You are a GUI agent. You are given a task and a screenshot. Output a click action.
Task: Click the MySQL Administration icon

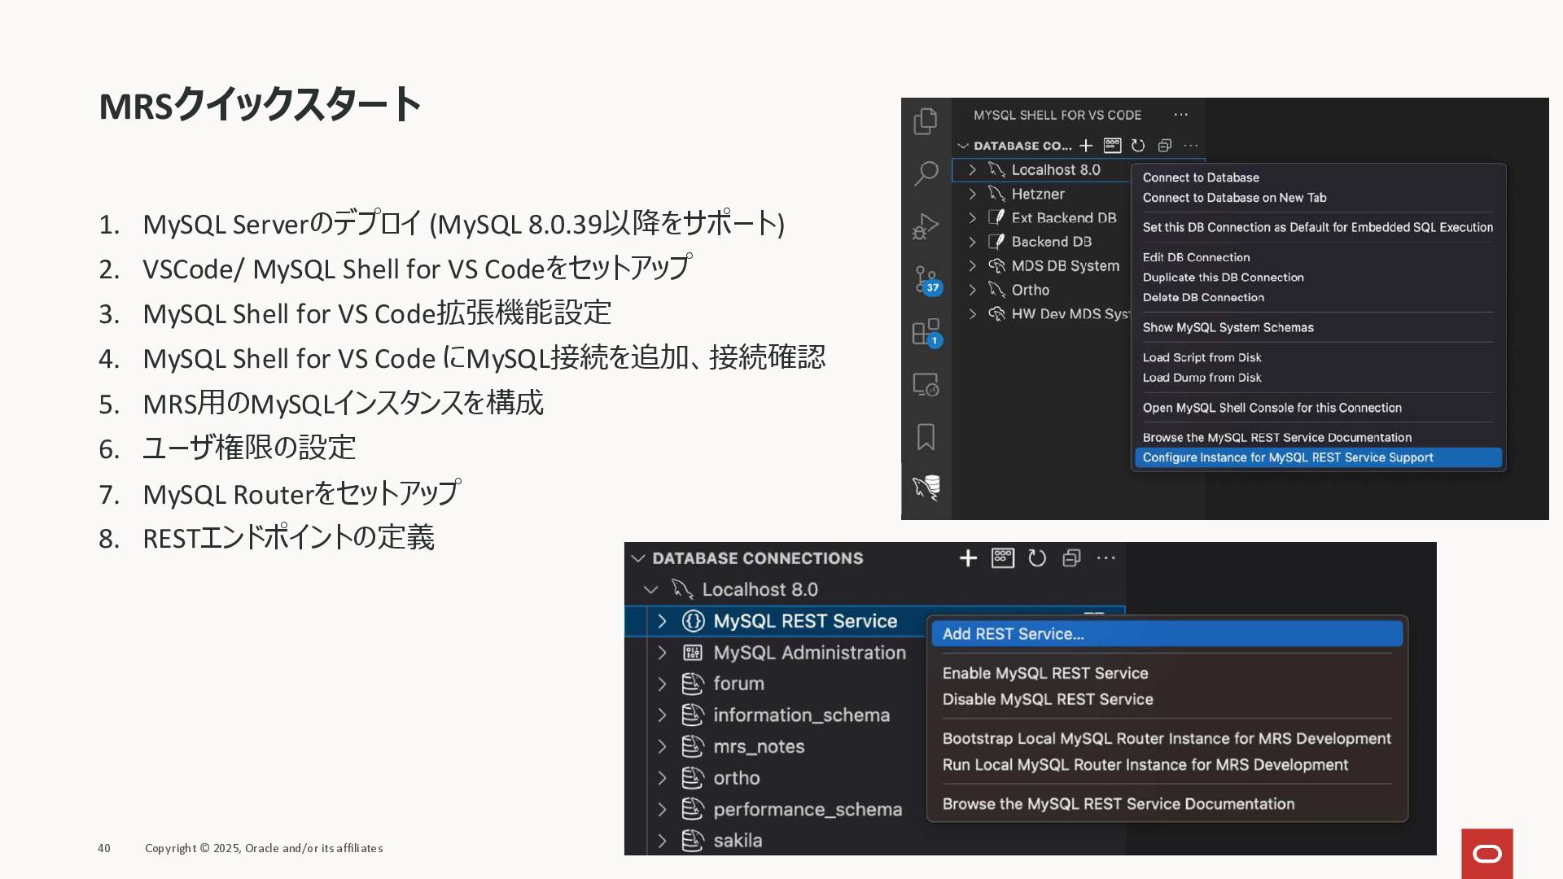click(693, 653)
